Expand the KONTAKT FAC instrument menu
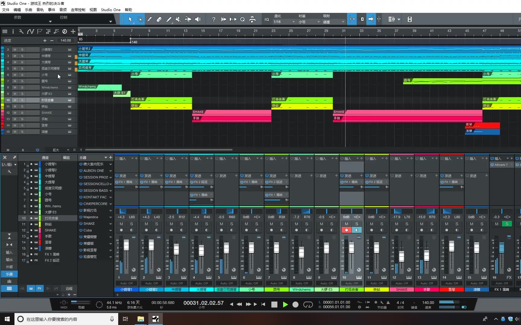This screenshot has width=521, height=325. pos(111,197)
